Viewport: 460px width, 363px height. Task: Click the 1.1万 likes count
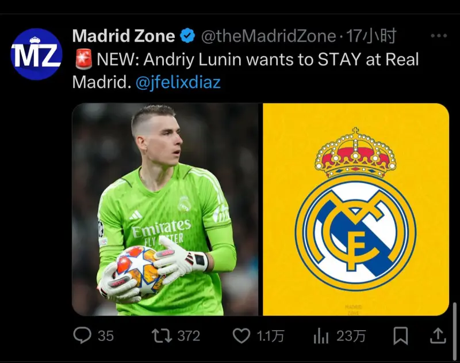[x=270, y=336]
